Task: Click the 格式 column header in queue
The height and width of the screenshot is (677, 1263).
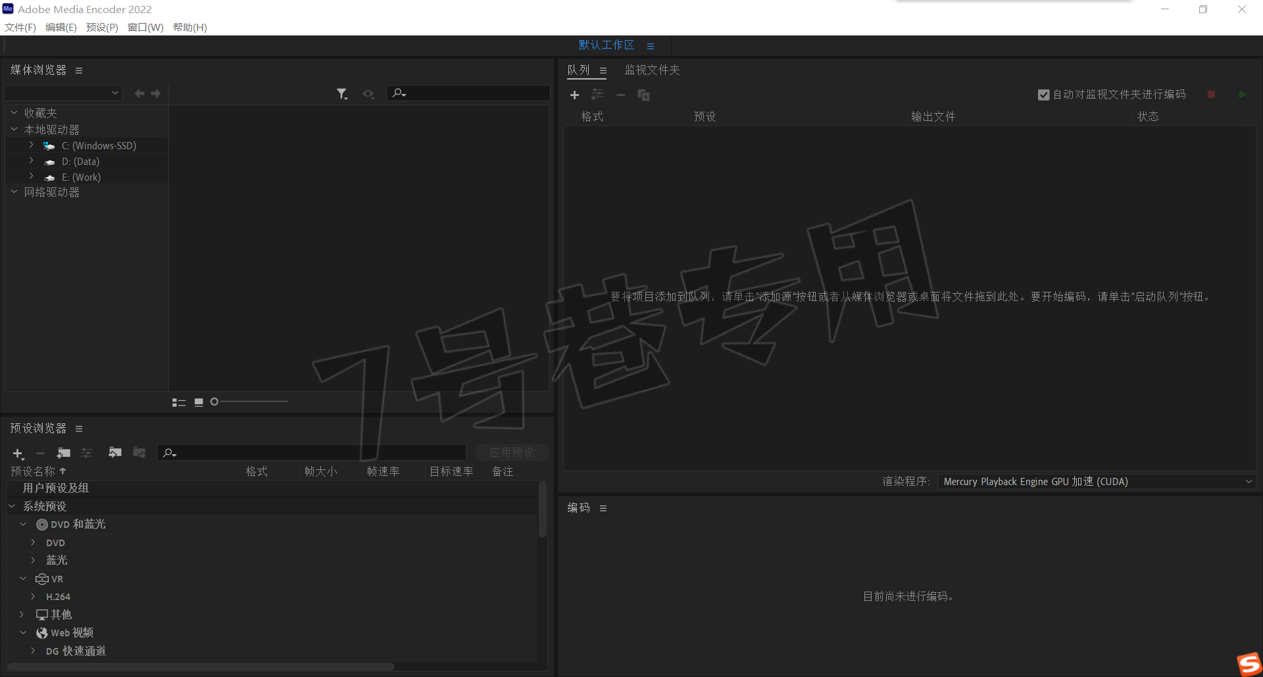Action: click(592, 116)
